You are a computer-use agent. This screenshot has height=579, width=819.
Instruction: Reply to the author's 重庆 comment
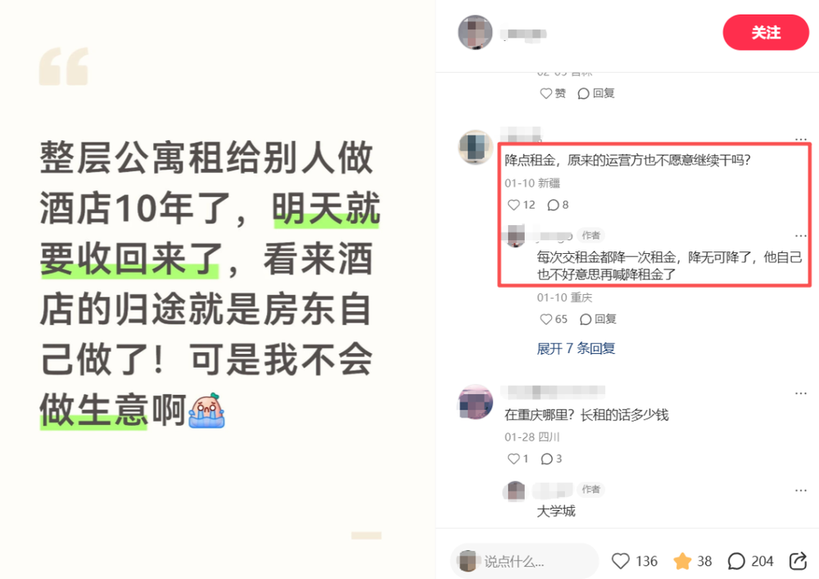(598, 319)
